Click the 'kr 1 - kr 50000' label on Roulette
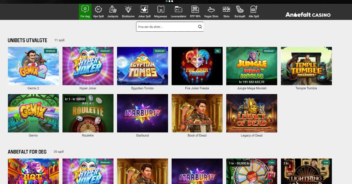 click(75, 99)
